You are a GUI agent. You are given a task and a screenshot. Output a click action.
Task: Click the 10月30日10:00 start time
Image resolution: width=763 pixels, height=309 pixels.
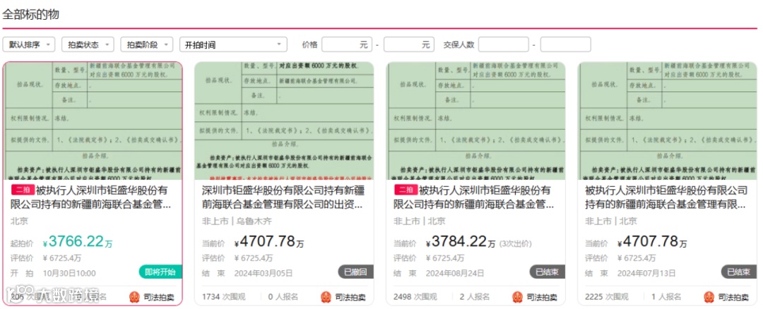click(x=69, y=273)
